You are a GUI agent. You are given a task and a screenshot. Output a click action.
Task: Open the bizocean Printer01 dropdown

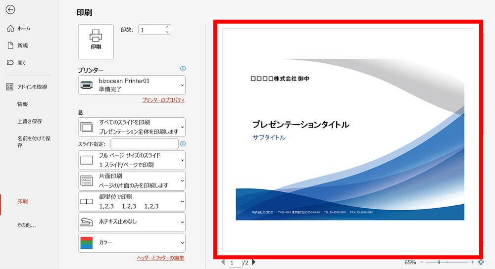click(132, 85)
